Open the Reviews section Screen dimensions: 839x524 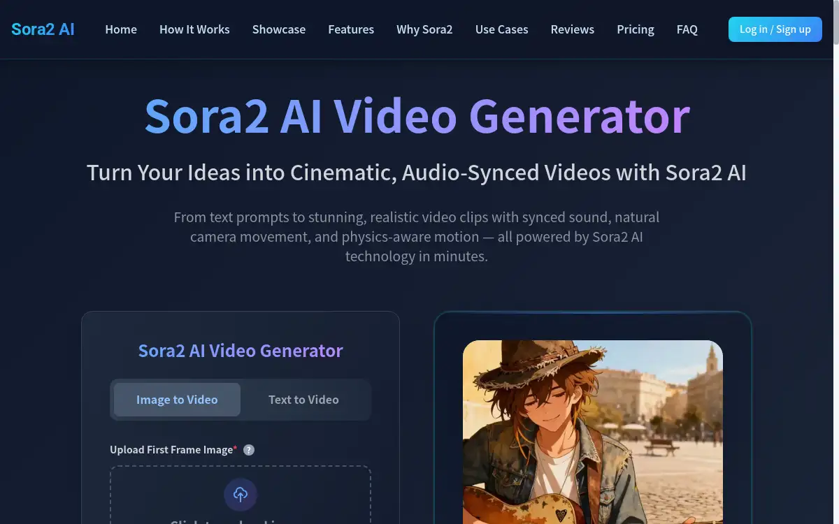[x=572, y=29]
